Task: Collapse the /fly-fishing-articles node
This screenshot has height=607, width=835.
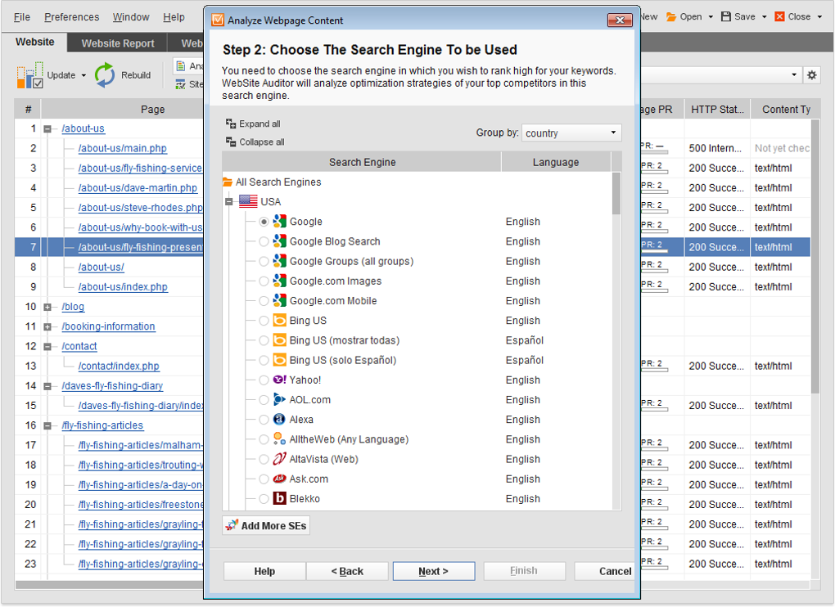Action: coord(47,425)
